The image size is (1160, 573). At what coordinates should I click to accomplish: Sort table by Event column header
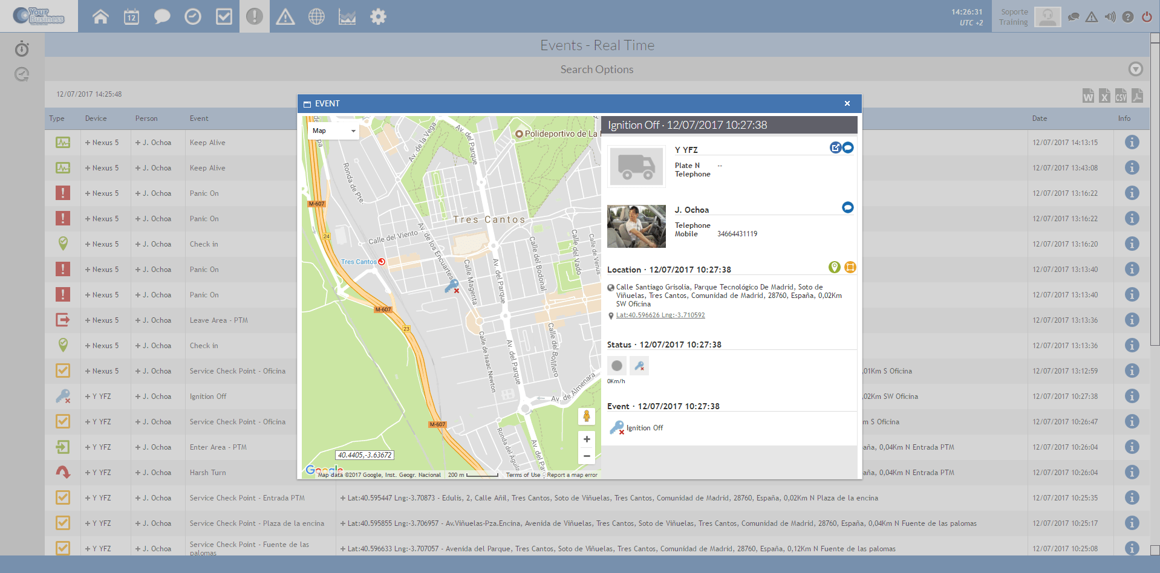199,118
